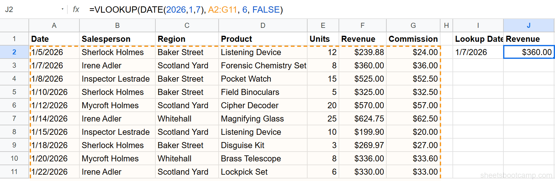Click Inspector Lestrade in row 4

click(x=117, y=79)
